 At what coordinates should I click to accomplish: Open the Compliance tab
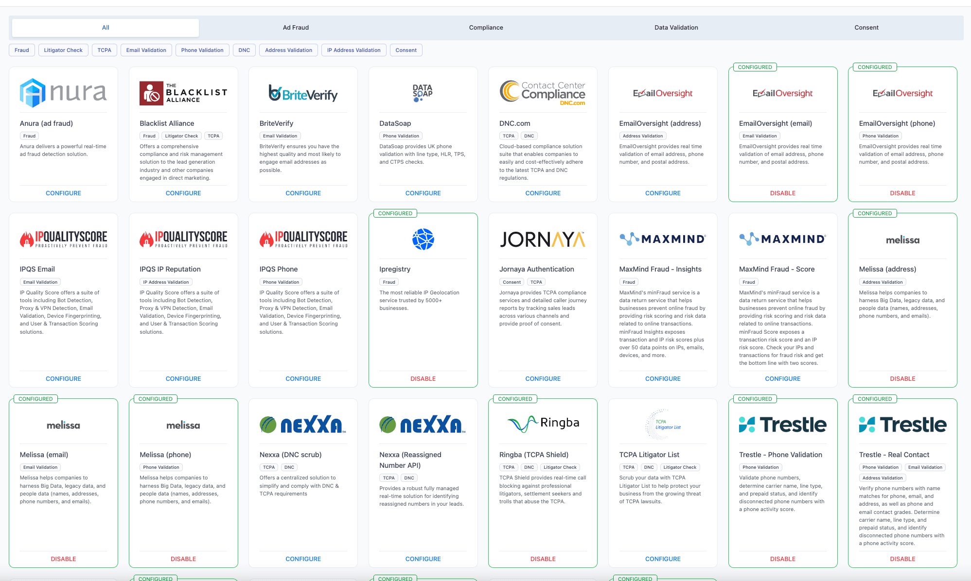pos(486,28)
